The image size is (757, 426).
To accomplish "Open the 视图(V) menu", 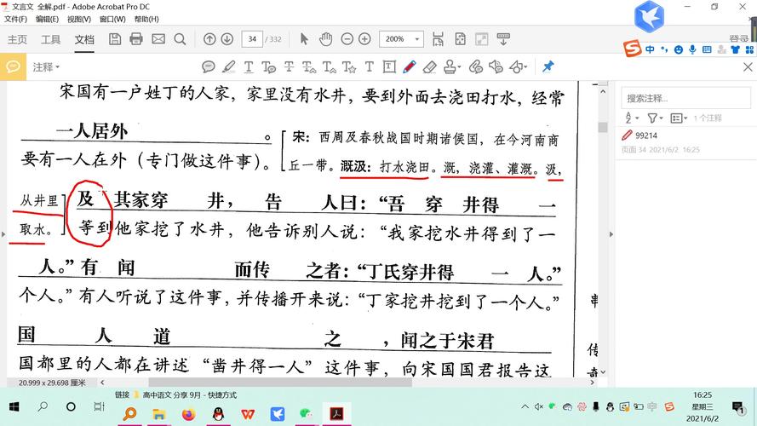I will pyautogui.click(x=78, y=19).
